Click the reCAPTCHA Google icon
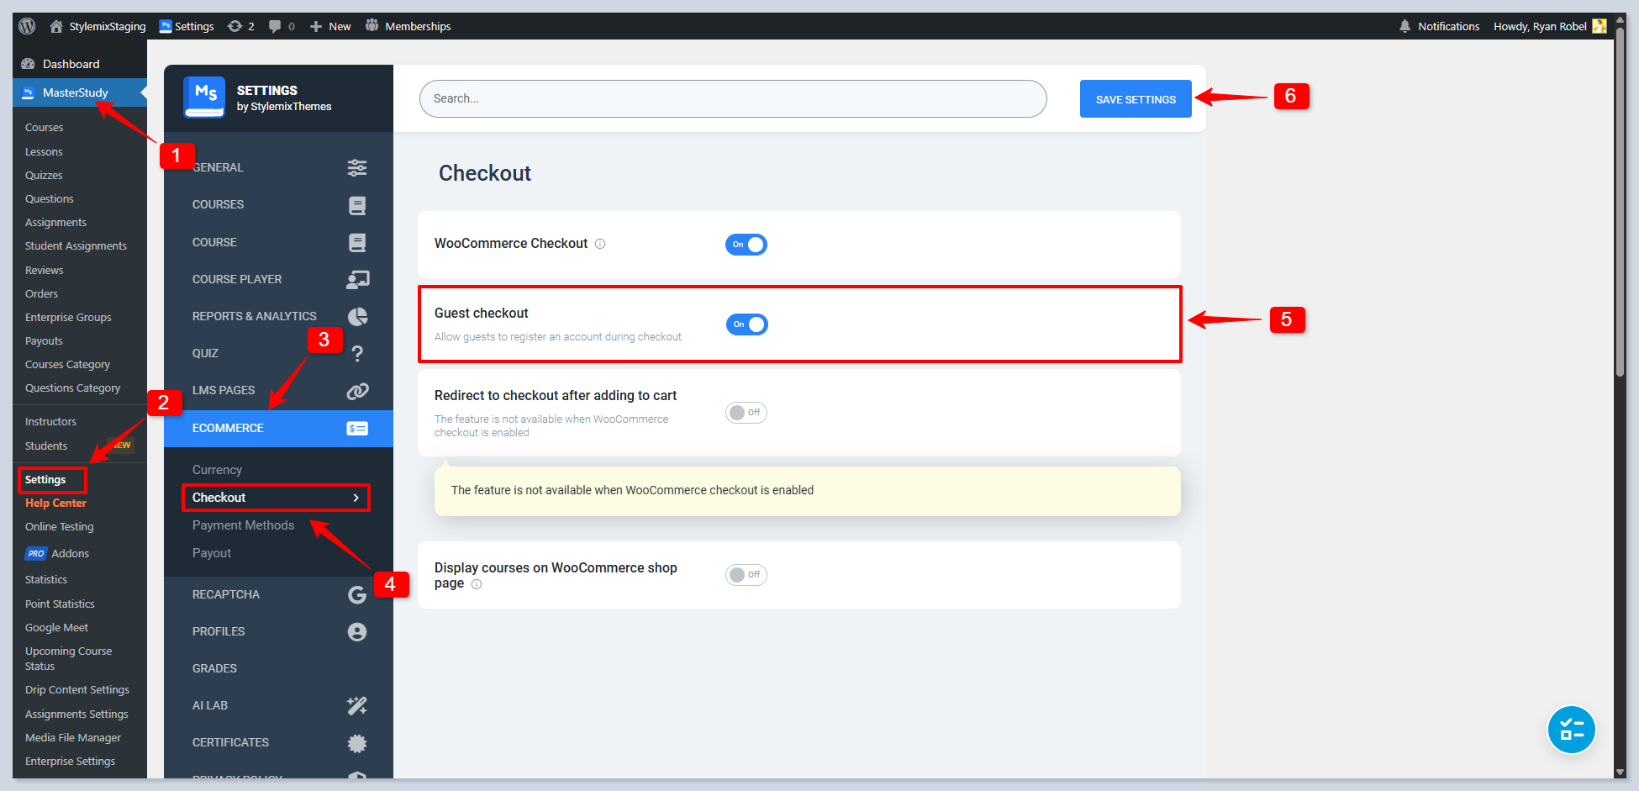 click(x=357, y=594)
